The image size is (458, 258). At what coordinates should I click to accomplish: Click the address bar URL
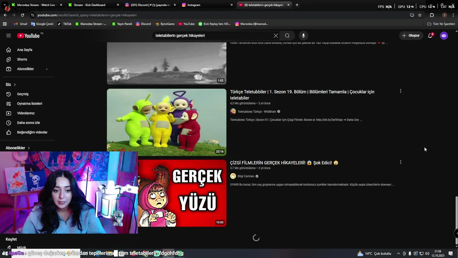[x=87, y=15]
